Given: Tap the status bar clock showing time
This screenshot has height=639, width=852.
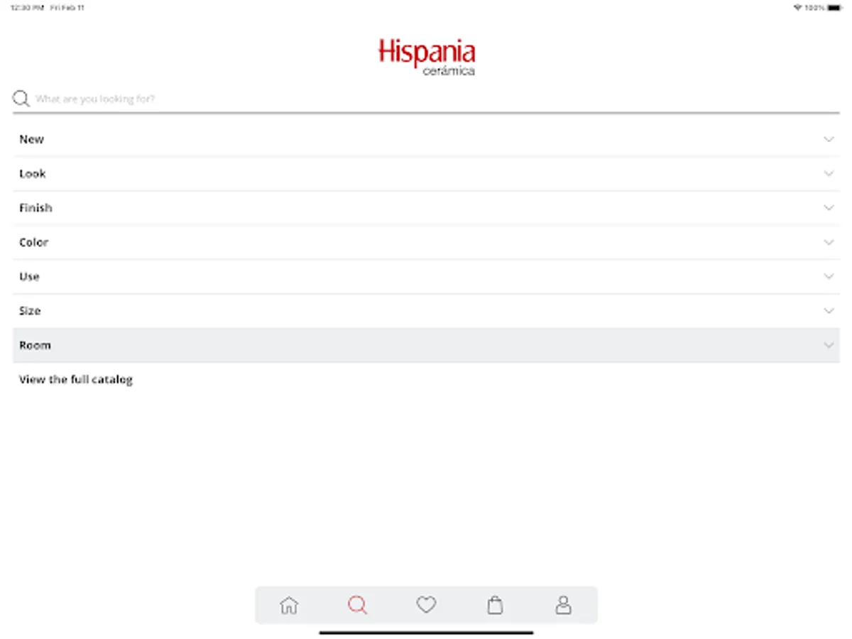Looking at the screenshot, I should [27, 8].
